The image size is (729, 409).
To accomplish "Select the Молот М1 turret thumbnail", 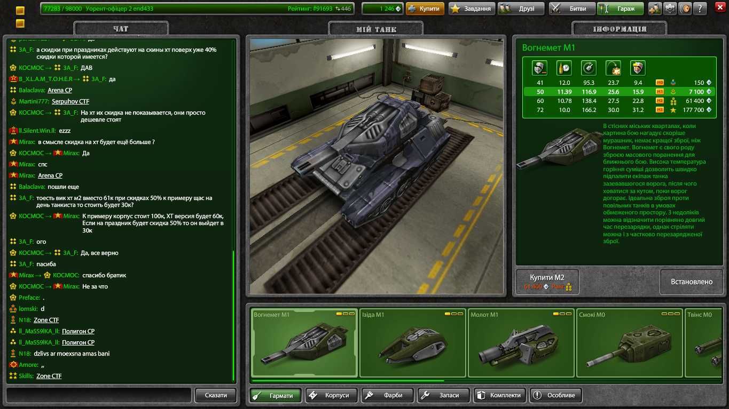I will (x=521, y=343).
